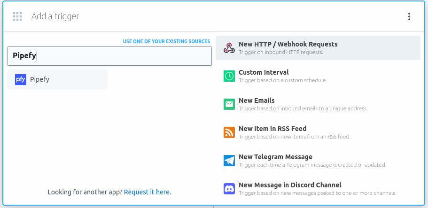Click 'Trigger based on new messages posted' description
This screenshot has height=208, width=428.
318,193
